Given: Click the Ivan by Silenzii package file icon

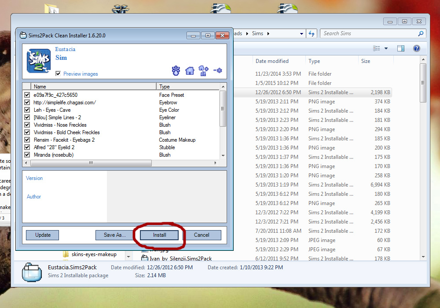Looking at the screenshot, I should point(144,258).
